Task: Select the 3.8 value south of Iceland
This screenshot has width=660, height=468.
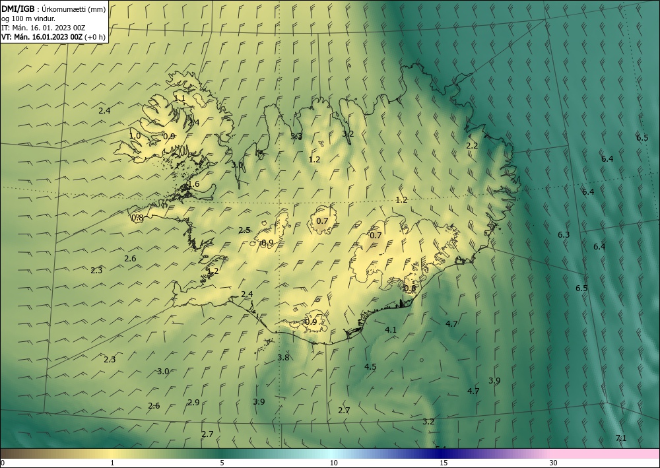Action: click(x=283, y=358)
